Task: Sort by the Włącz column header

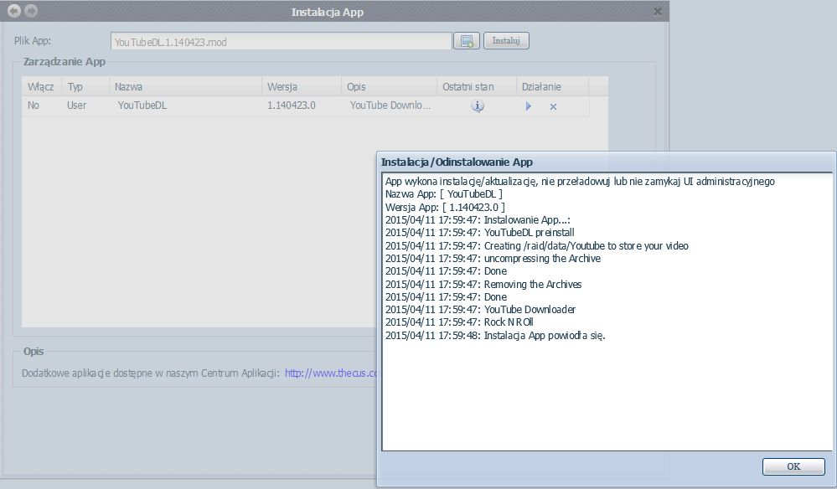Action: pos(42,86)
